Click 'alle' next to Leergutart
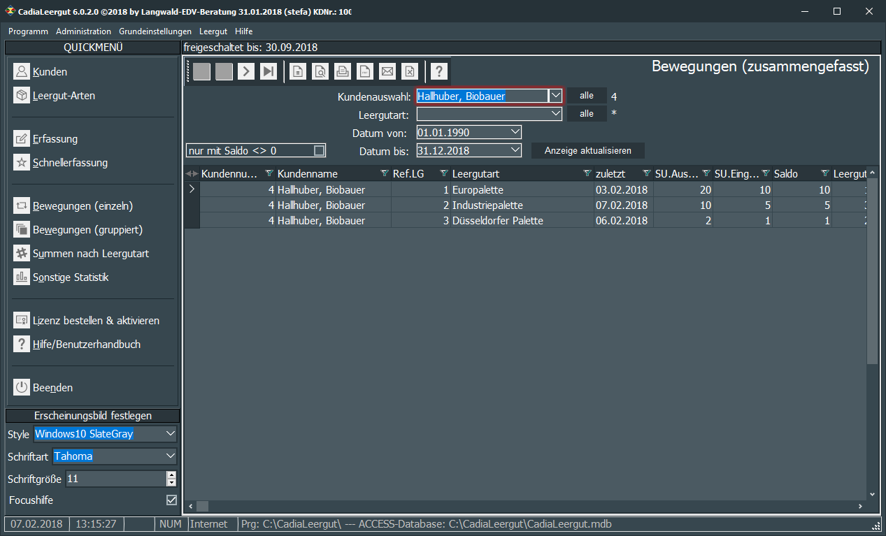The image size is (886, 536). [586, 114]
